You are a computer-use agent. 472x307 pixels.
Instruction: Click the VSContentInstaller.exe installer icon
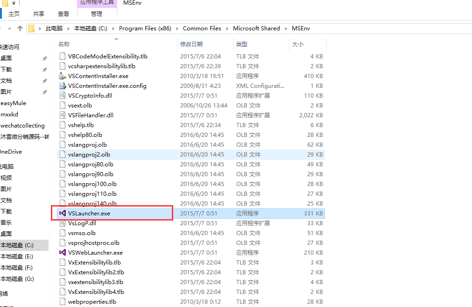62,76
